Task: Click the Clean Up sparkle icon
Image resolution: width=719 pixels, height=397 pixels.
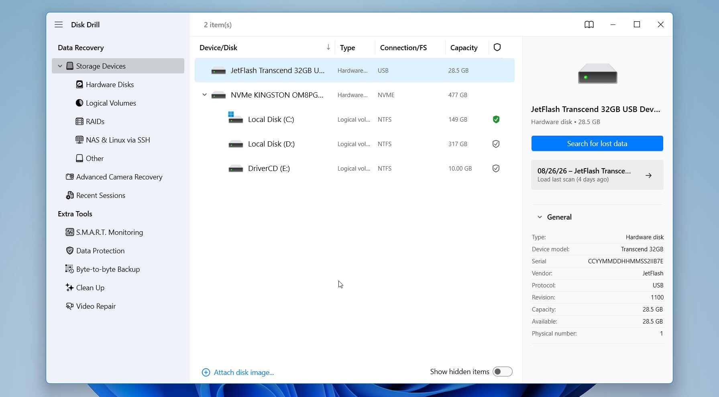Action: coord(70,287)
